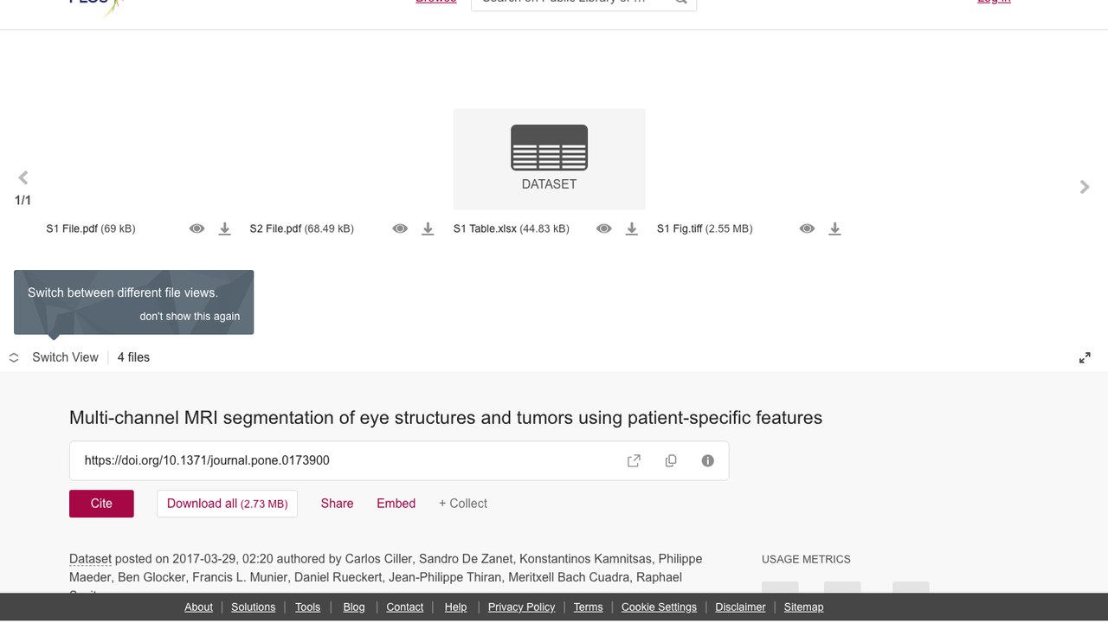This screenshot has height=623, width=1108.
Task: Click the DOI text field
Action: [399, 460]
